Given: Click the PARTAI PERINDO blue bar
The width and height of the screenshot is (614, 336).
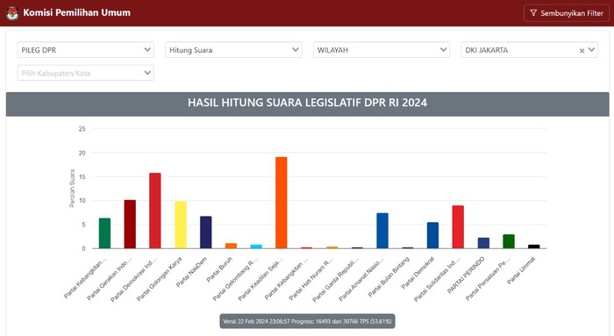Looking at the screenshot, I should pos(483,243).
